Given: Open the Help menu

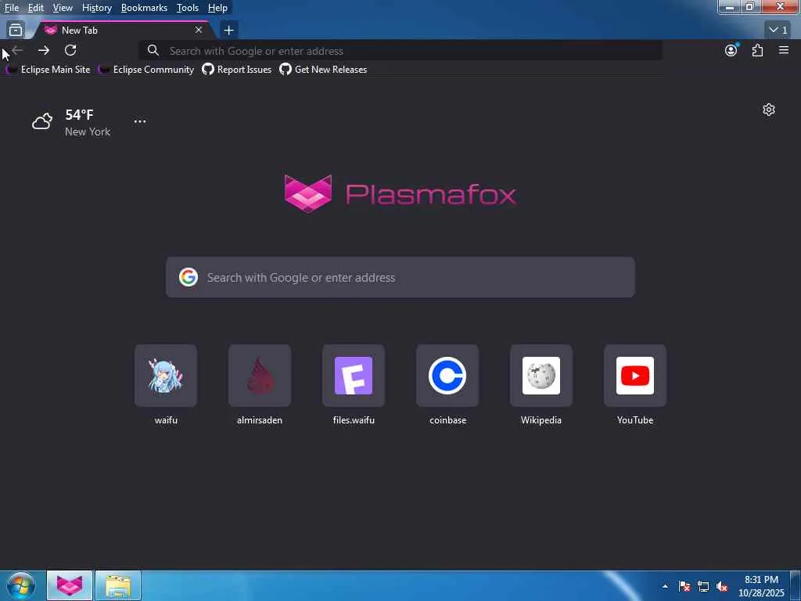Looking at the screenshot, I should [x=217, y=8].
